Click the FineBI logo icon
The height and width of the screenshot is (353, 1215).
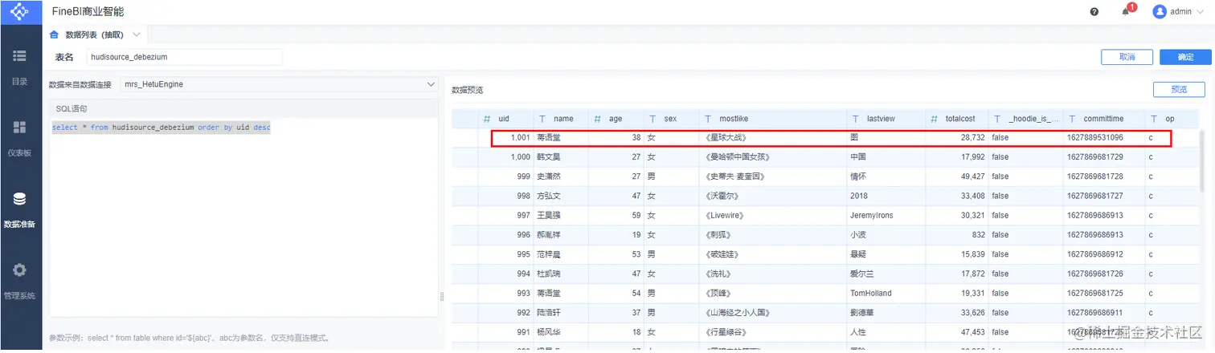(20, 12)
